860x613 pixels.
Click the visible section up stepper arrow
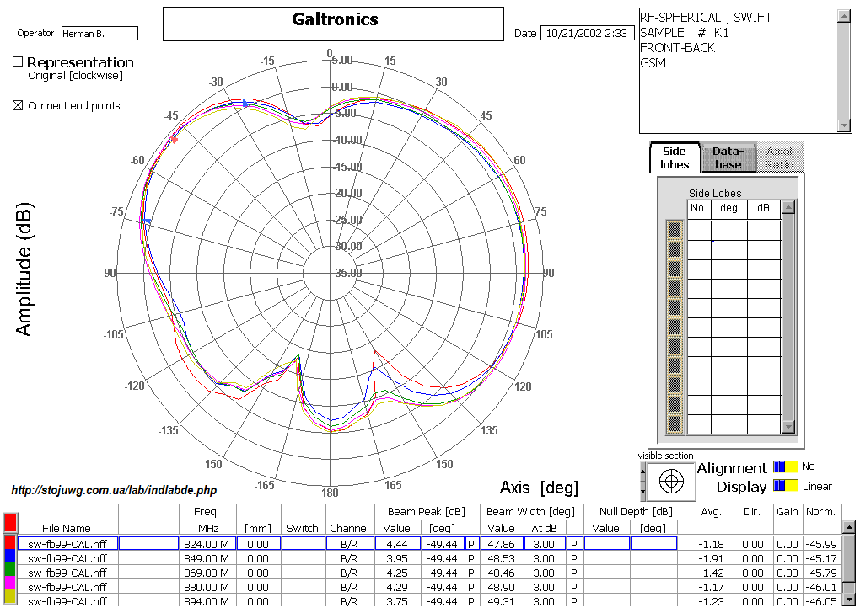(x=642, y=472)
